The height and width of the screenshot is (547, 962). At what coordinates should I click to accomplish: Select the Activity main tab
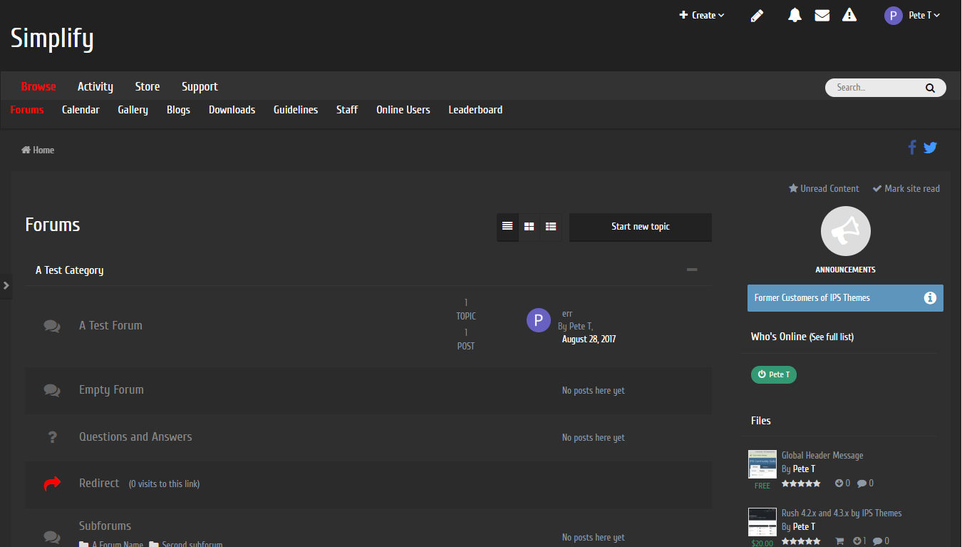point(95,86)
